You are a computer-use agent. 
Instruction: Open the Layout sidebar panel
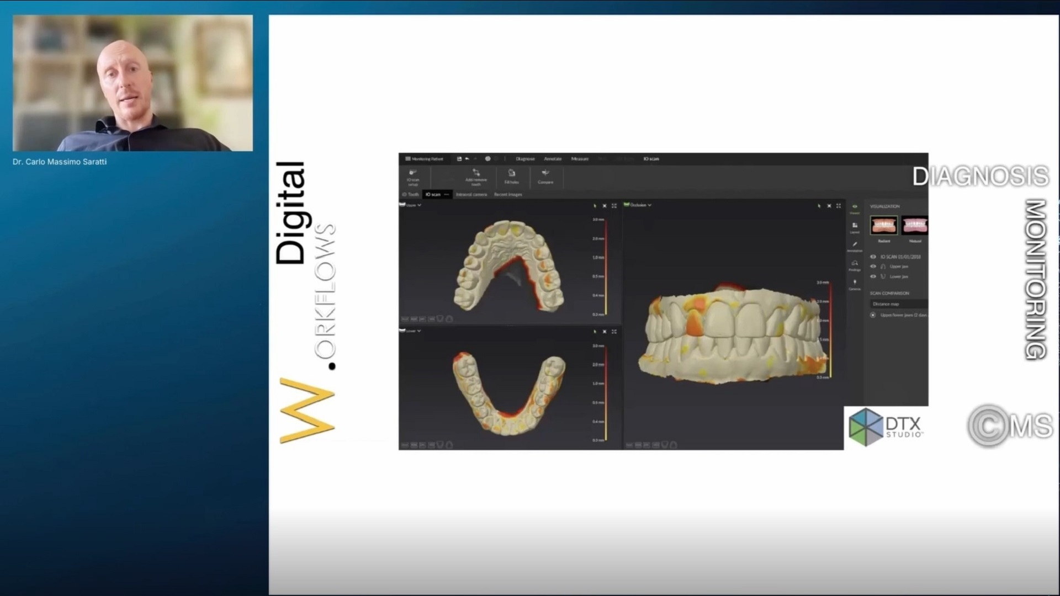[855, 227]
